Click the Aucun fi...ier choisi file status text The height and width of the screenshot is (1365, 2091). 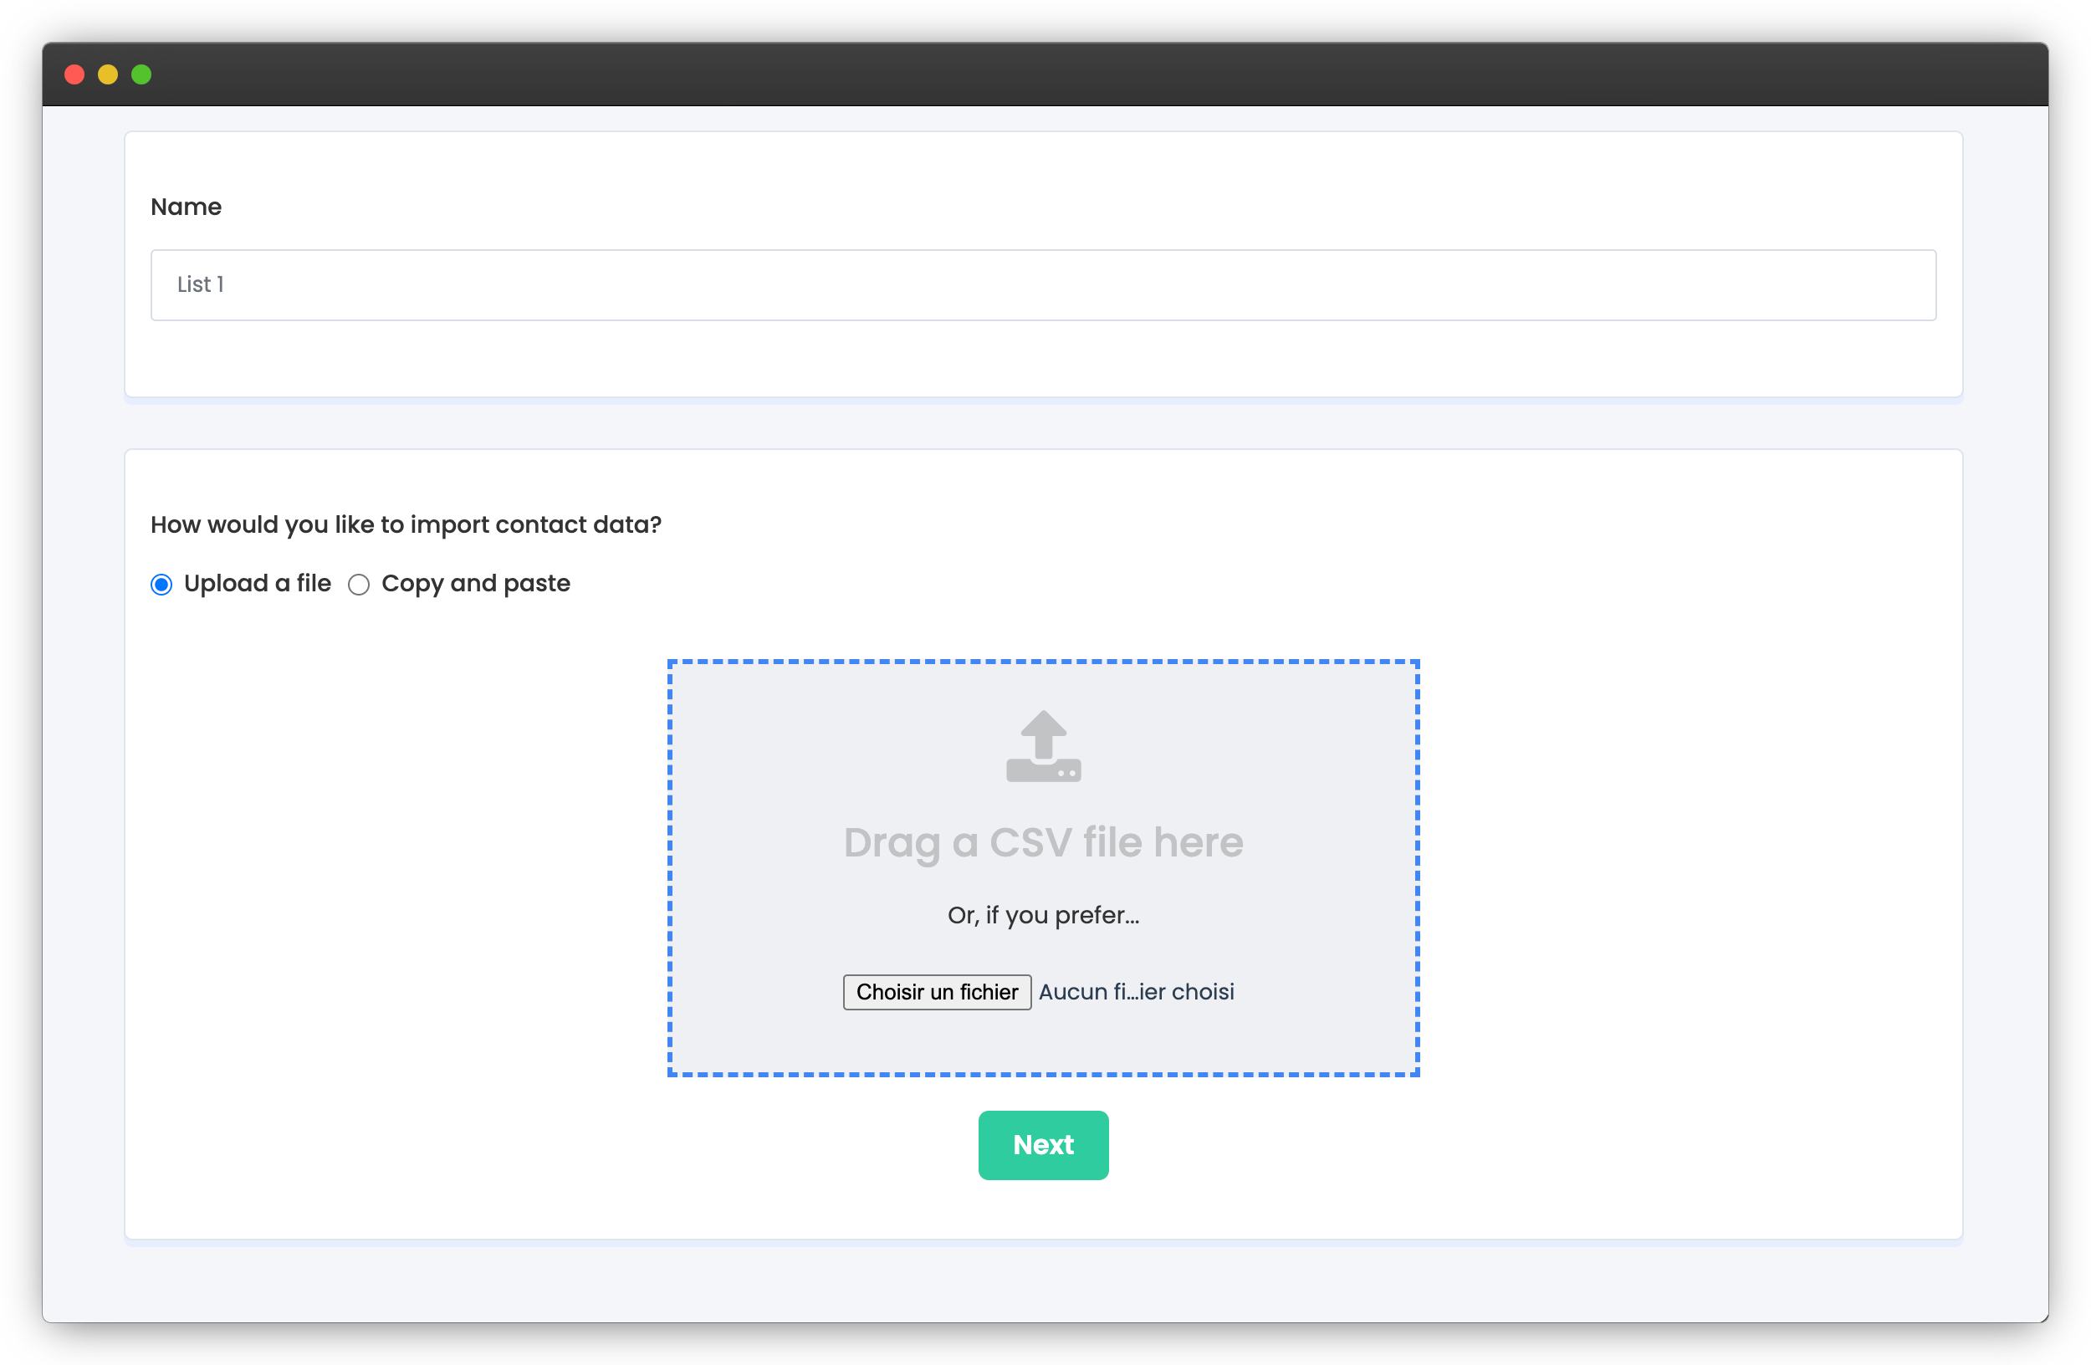[1136, 992]
